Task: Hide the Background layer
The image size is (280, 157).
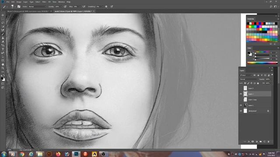Action: point(241,111)
